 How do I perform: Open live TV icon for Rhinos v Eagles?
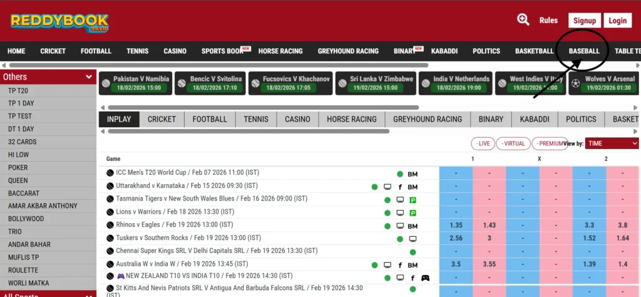click(x=400, y=226)
